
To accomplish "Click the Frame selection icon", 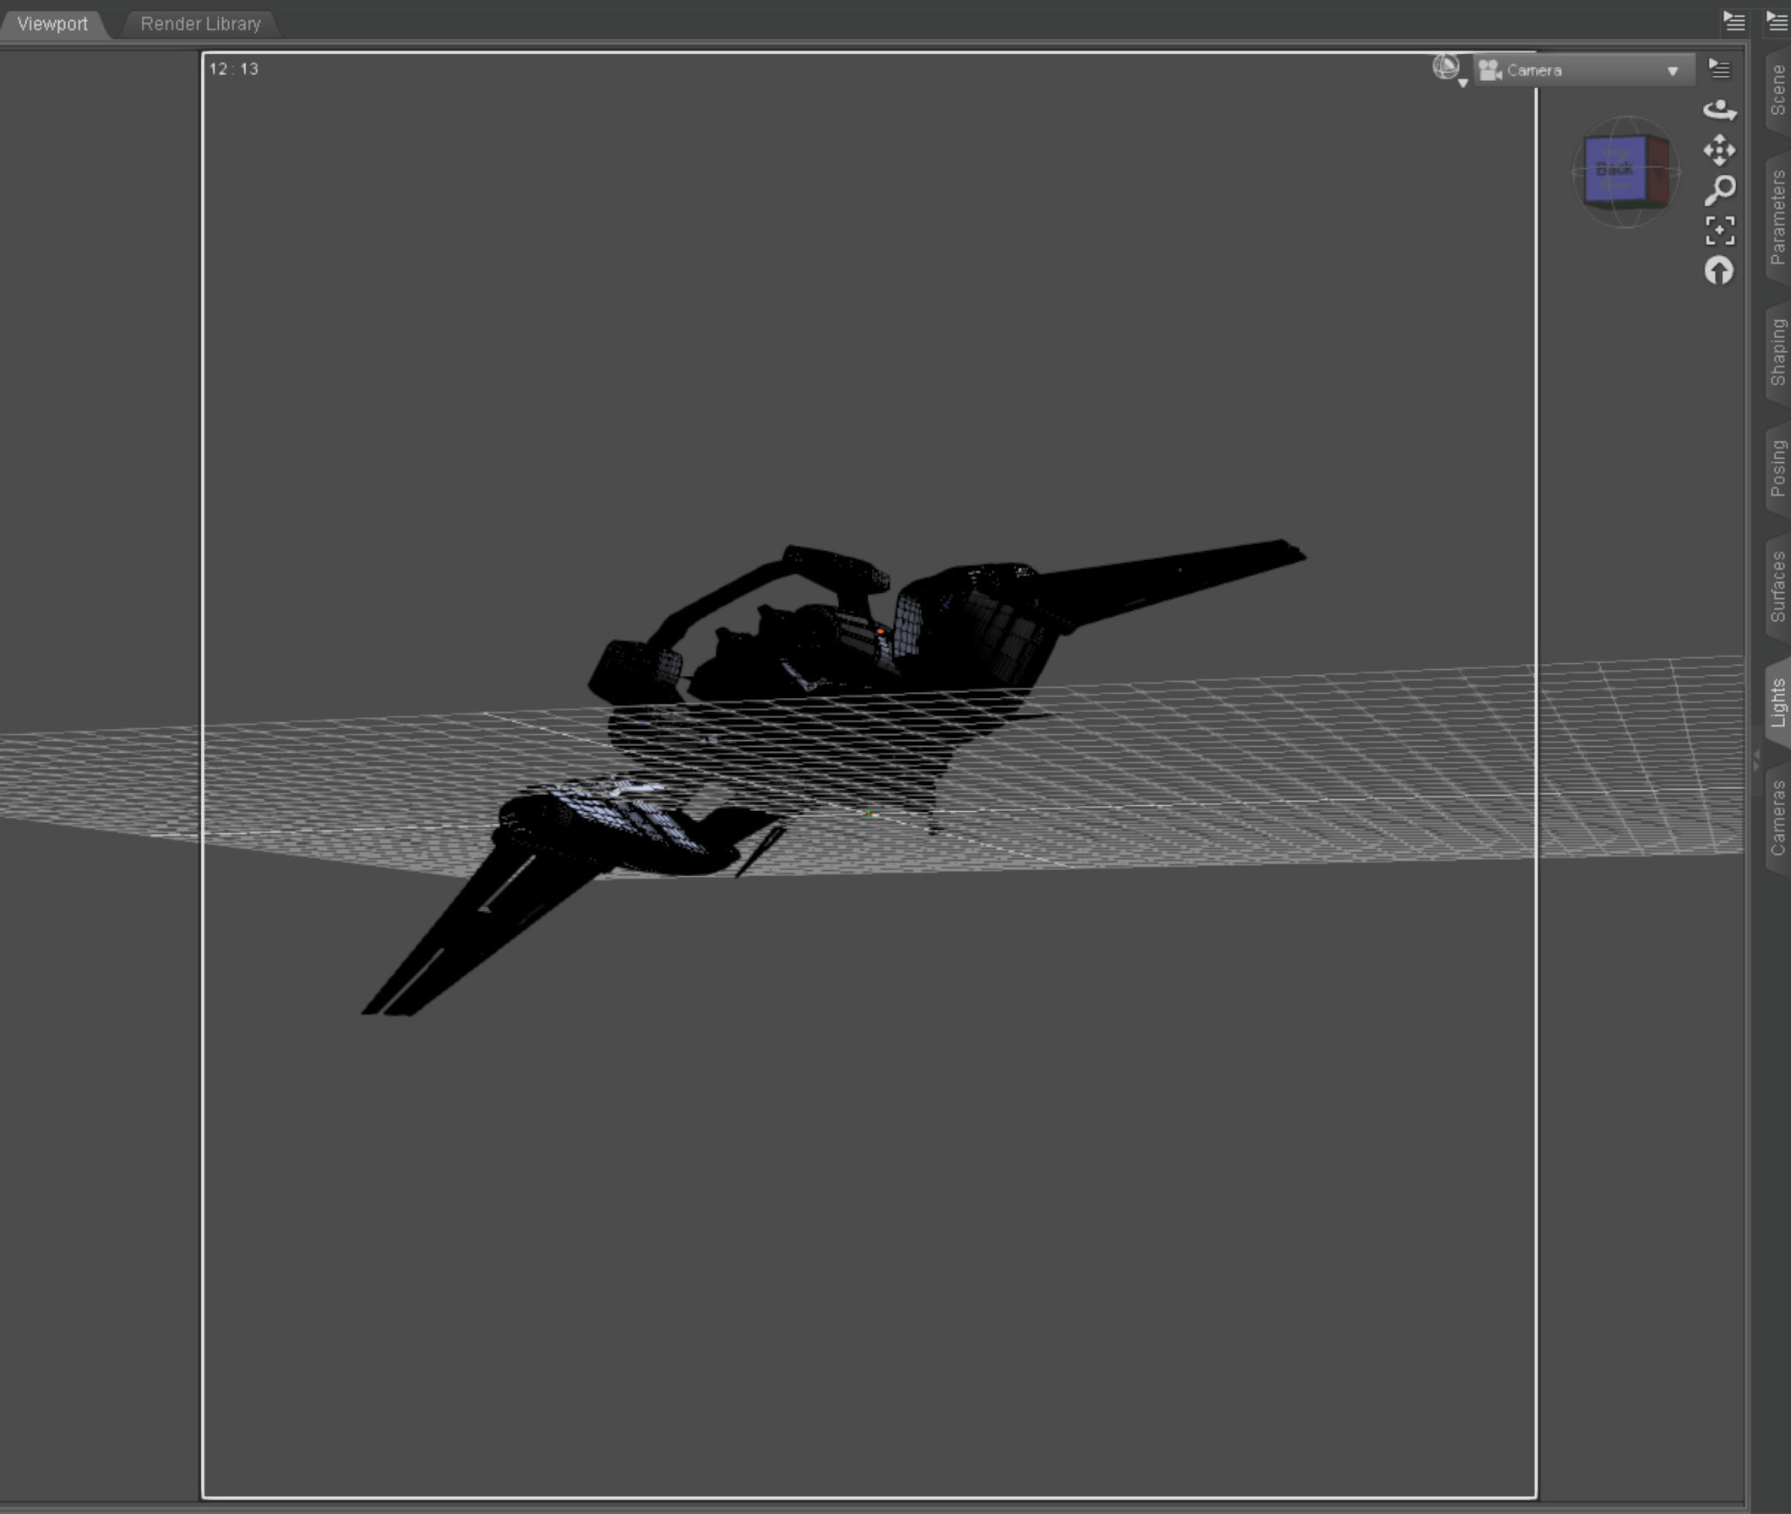I will 1719,230.
